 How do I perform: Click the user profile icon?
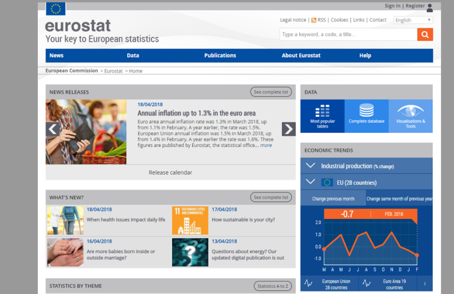point(430,8)
